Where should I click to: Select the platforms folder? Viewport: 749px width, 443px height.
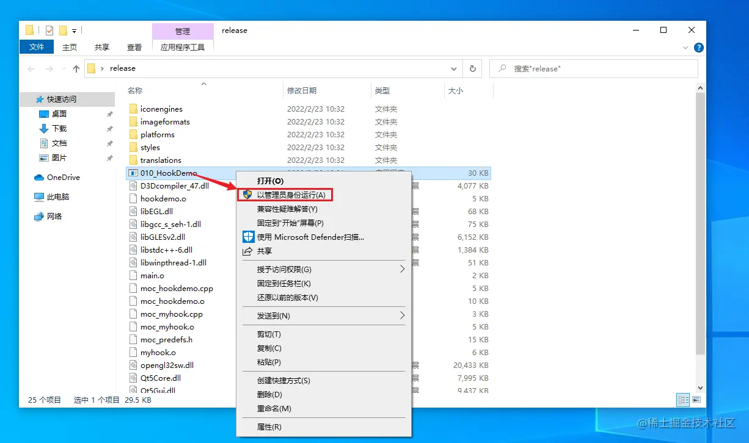[x=158, y=135]
